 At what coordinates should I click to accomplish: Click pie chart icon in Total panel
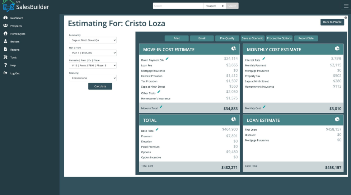(233, 119)
